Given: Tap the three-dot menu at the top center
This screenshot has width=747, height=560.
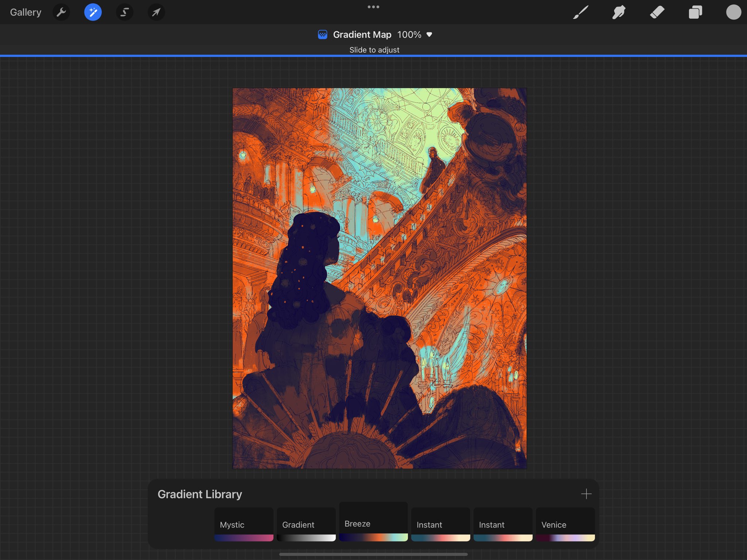Looking at the screenshot, I should point(373,7).
